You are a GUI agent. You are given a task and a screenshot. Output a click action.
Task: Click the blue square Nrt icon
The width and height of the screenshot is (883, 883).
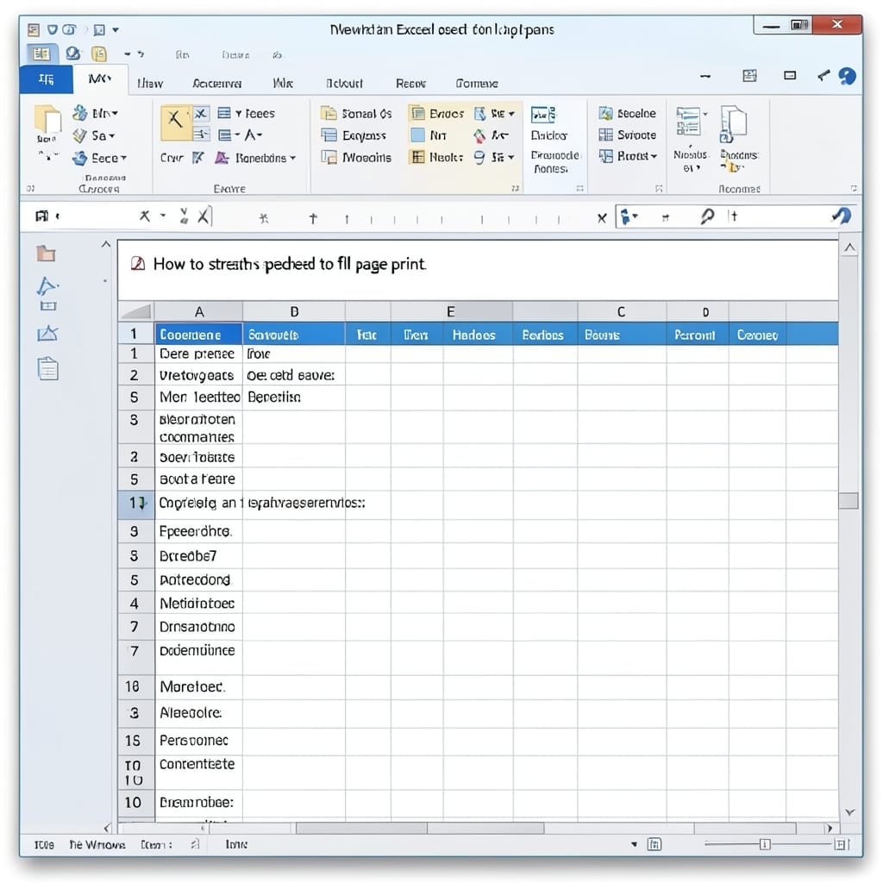pyautogui.click(x=417, y=135)
